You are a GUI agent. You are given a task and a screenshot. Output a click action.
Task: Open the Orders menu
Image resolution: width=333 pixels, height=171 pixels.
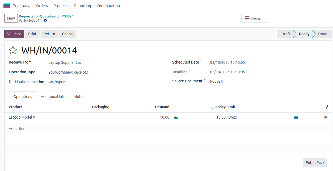coord(42,6)
